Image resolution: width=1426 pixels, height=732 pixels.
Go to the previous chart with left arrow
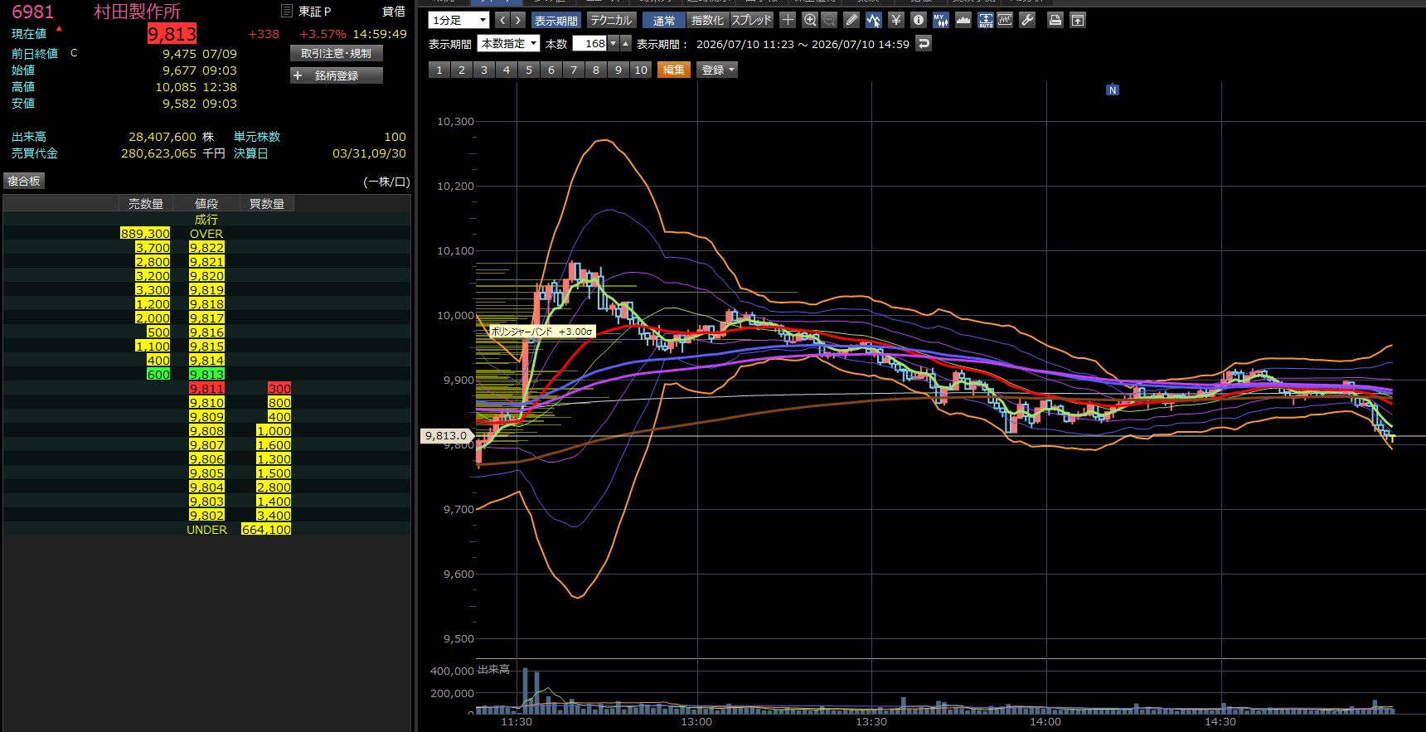[x=502, y=20]
